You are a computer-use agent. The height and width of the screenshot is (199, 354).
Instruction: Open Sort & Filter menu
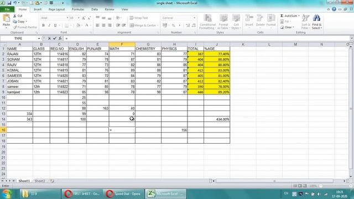point(305,22)
